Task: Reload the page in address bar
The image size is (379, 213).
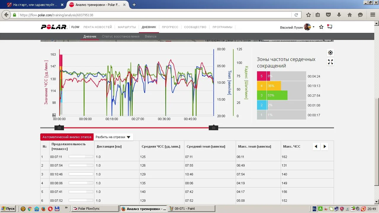Action: 296,15
